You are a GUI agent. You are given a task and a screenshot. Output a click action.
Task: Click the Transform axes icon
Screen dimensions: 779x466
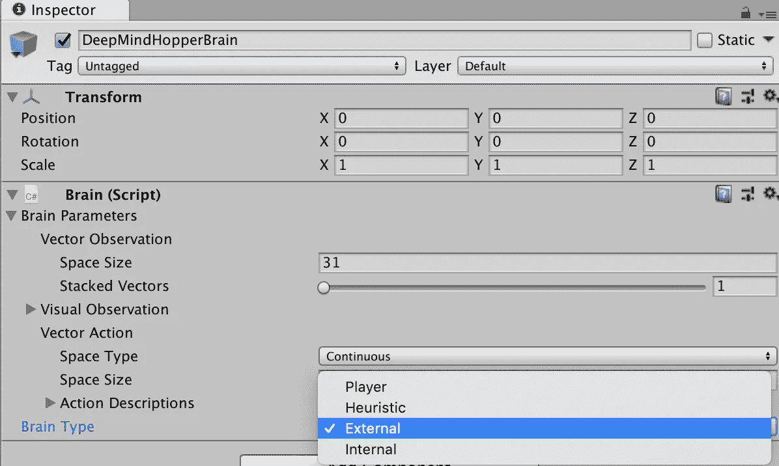coord(31,97)
